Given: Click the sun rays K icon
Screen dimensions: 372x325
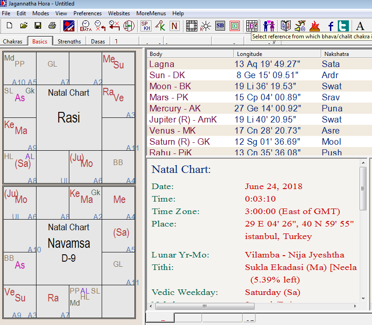Looking at the screenshot, I should point(206,25).
